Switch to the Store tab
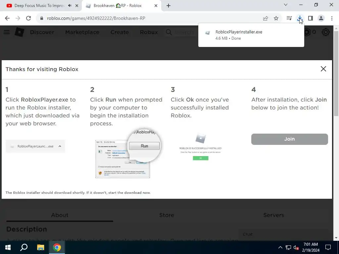Viewport: 339px width, 254px height. click(x=167, y=215)
